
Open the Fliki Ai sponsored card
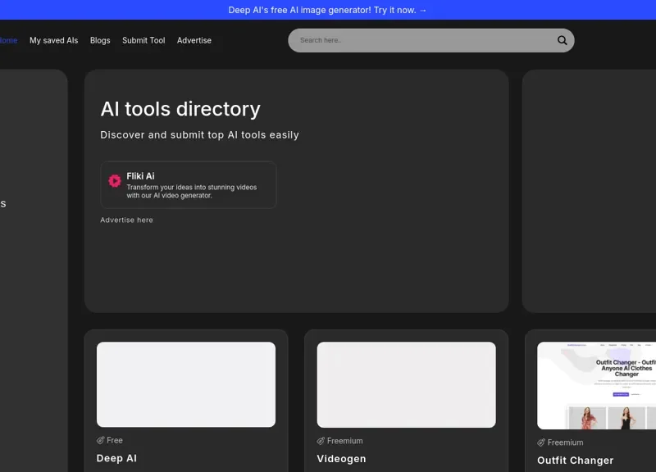(x=189, y=185)
